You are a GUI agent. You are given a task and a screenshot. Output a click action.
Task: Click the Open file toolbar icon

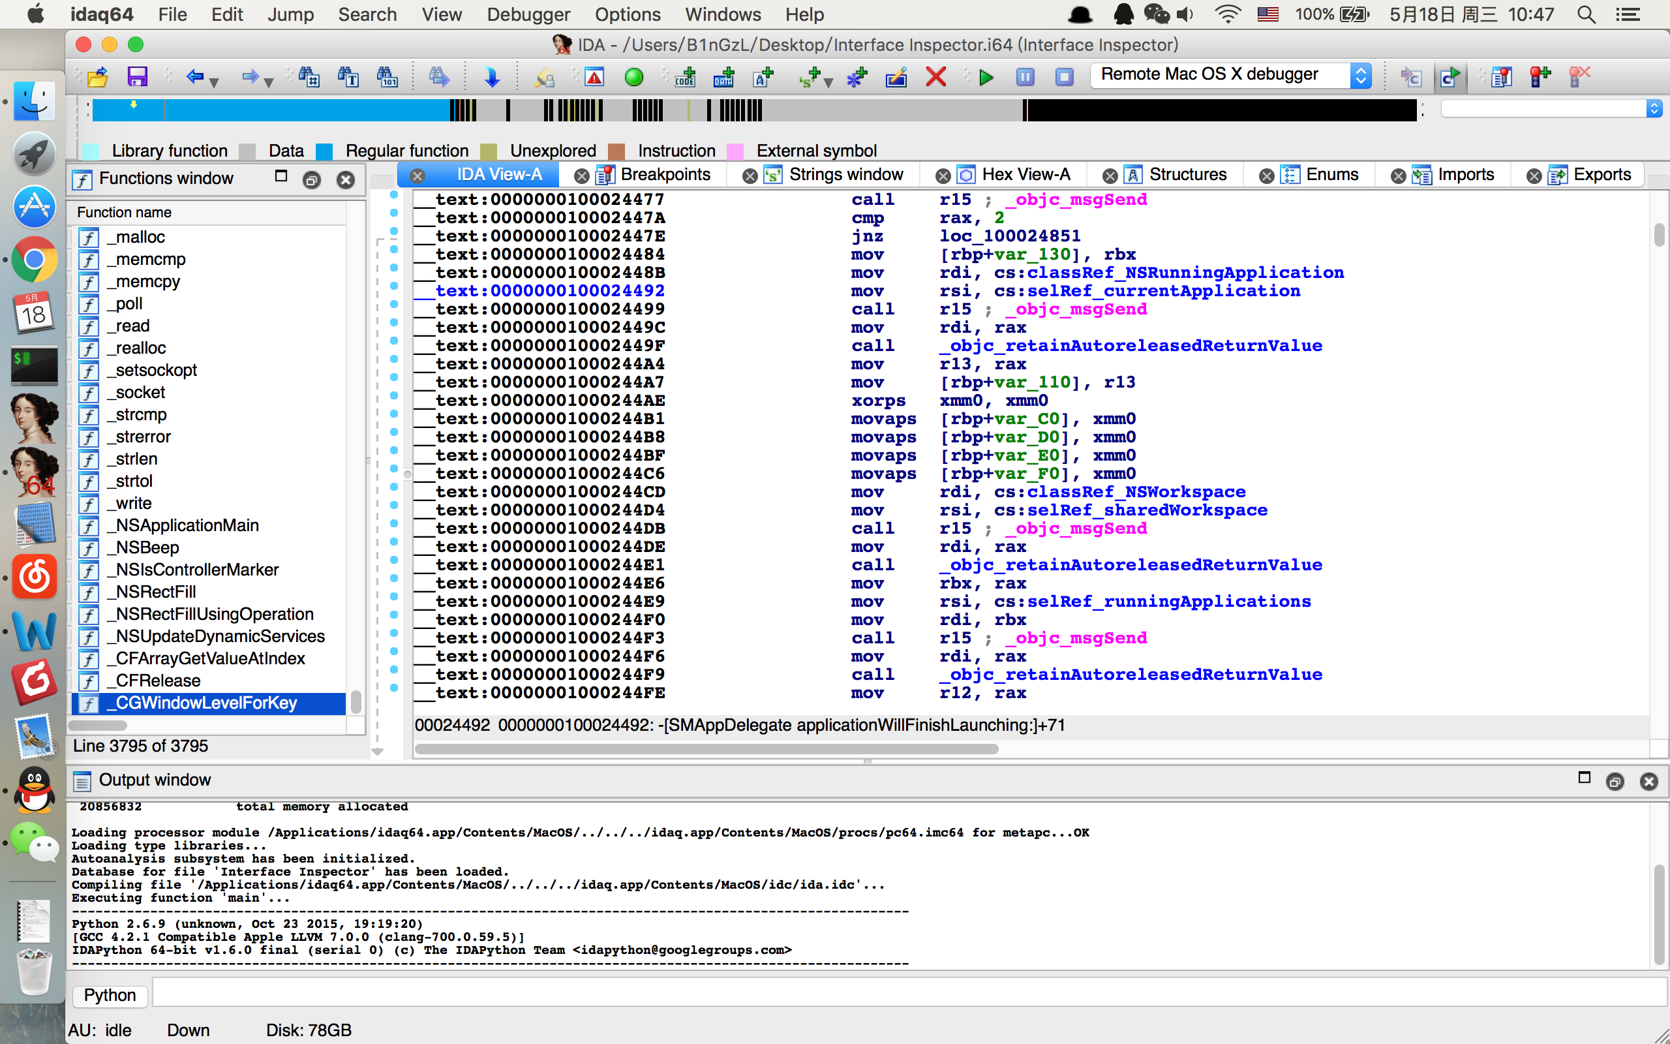tap(99, 76)
